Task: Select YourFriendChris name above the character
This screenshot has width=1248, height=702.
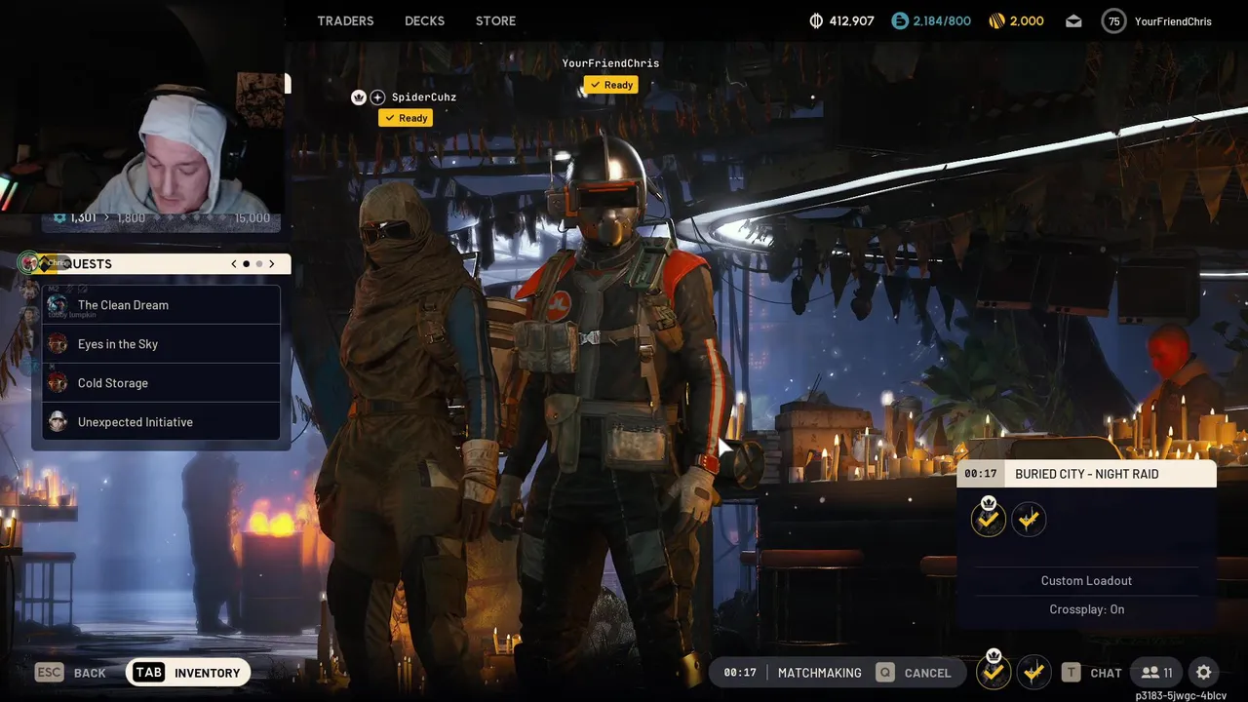Action: click(x=610, y=63)
